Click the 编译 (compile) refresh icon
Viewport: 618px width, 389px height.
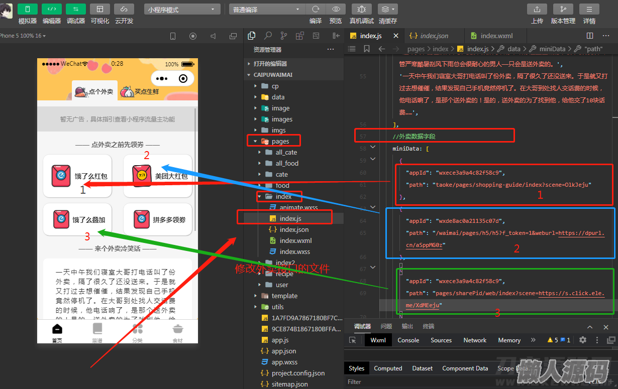316,9
